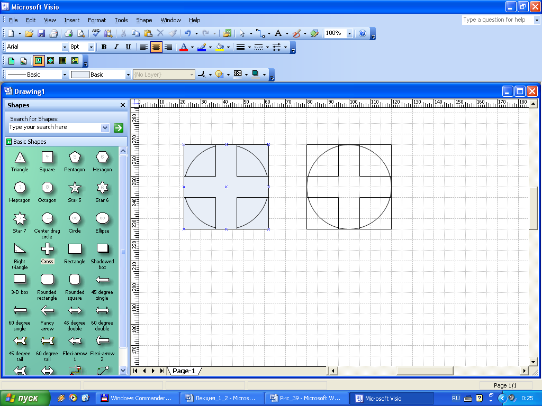Set Align Left text alignment
Viewport: 542px width, 406px height.
coord(143,47)
